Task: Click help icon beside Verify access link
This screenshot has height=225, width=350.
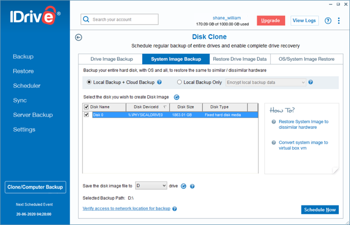Action: 174,209
